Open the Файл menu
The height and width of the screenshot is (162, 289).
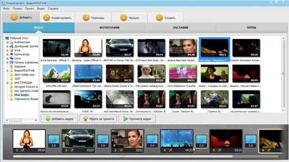(x=6, y=9)
